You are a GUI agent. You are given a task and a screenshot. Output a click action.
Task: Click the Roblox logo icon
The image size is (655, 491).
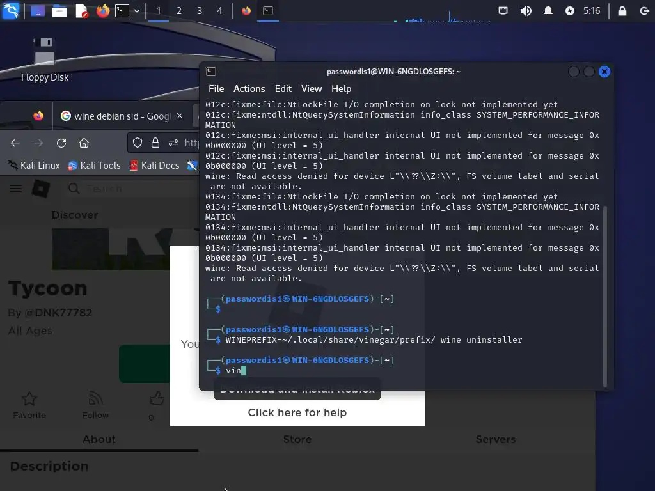[41, 189]
